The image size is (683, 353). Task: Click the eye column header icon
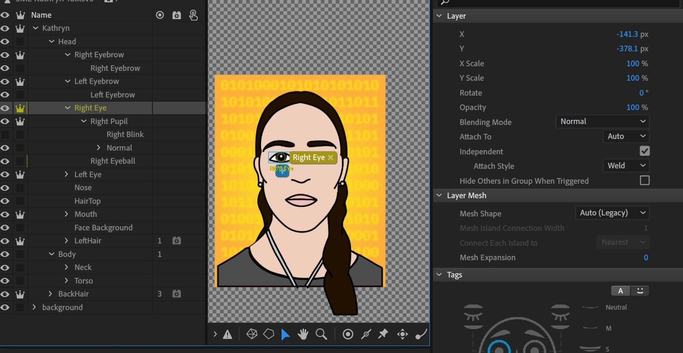point(5,15)
